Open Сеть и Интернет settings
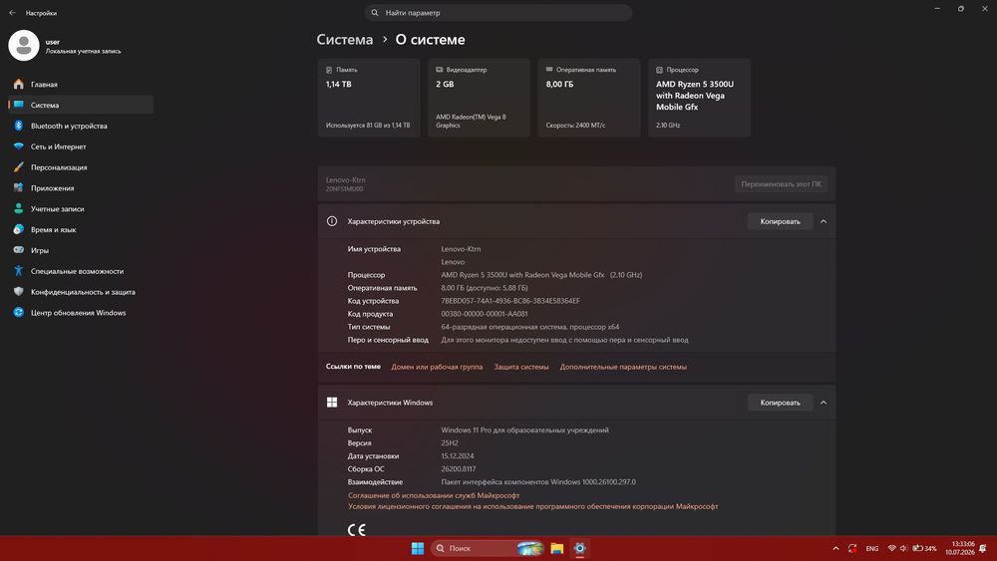This screenshot has height=561, width=997. click(81, 146)
